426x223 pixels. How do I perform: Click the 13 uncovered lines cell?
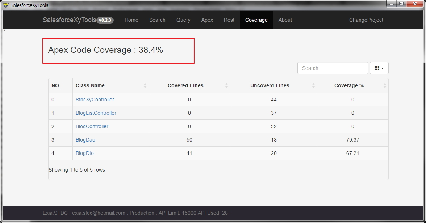[x=273, y=140]
